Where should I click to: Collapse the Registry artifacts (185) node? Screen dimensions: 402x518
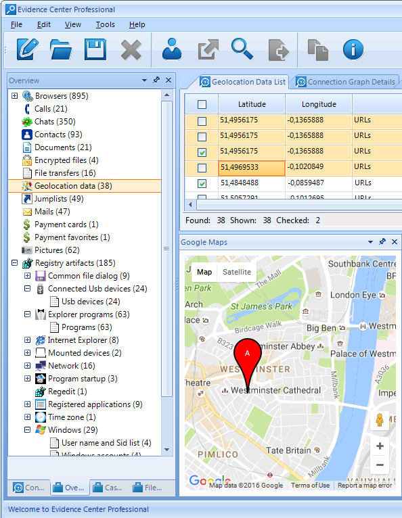[x=14, y=263]
